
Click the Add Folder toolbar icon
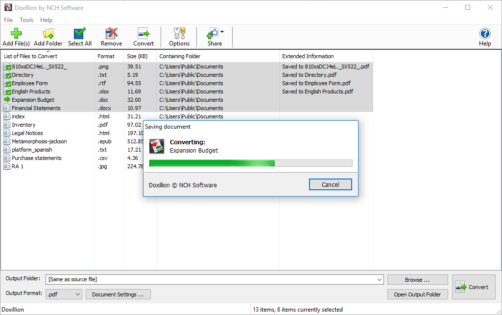pyautogui.click(x=48, y=33)
